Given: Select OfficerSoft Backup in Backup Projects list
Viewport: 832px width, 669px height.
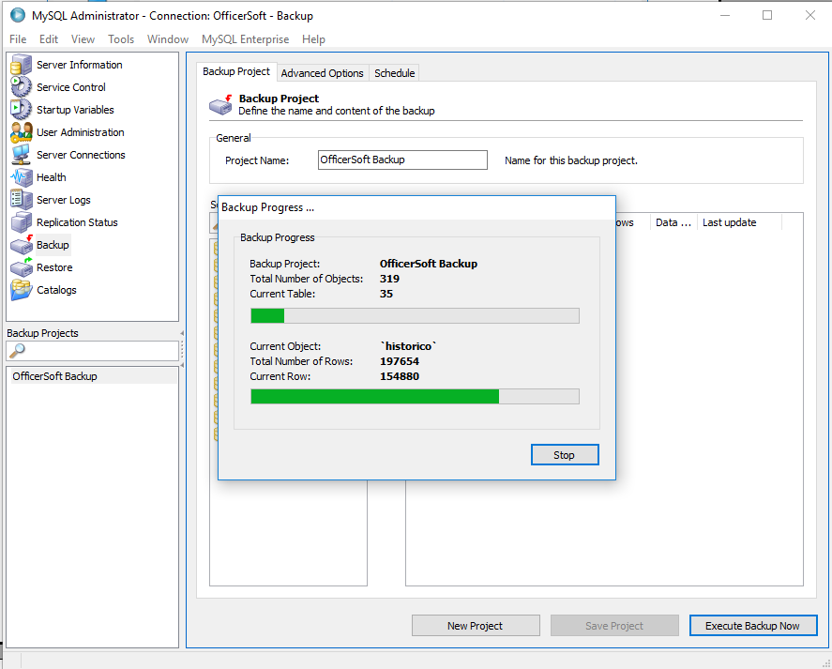Looking at the screenshot, I should pos(54,376).
